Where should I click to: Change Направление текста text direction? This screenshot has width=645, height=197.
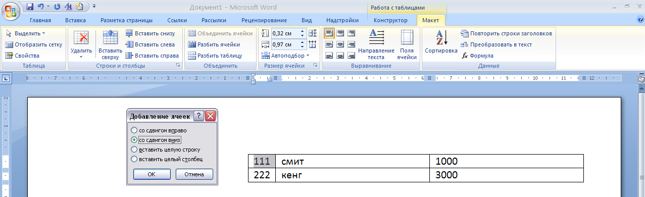[x=376, y=44]
